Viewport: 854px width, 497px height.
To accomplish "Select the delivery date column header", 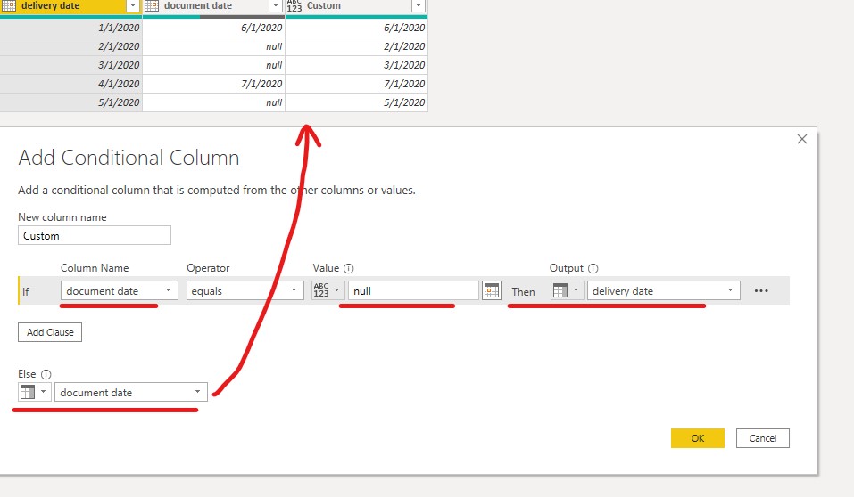I will tap(70, 6).
